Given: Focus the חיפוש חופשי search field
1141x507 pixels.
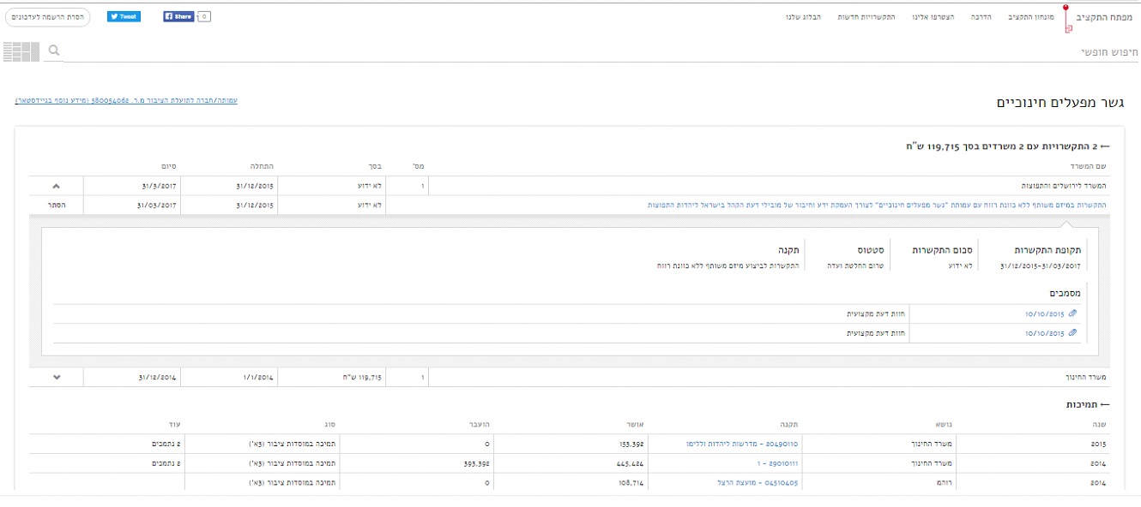Looking at the screenshot, I should 601,52.
